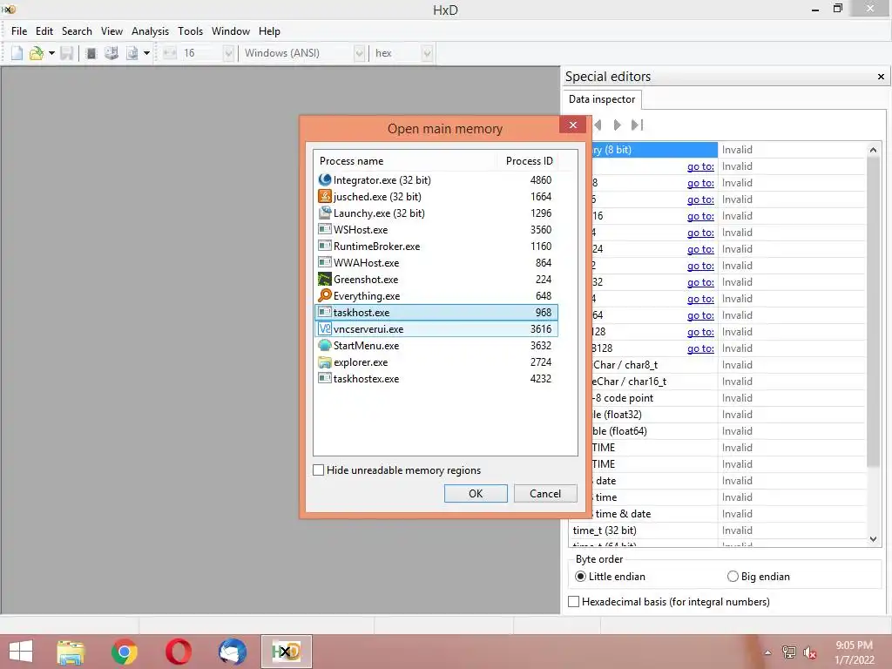Sort by the Process name column header

point(406,161)
